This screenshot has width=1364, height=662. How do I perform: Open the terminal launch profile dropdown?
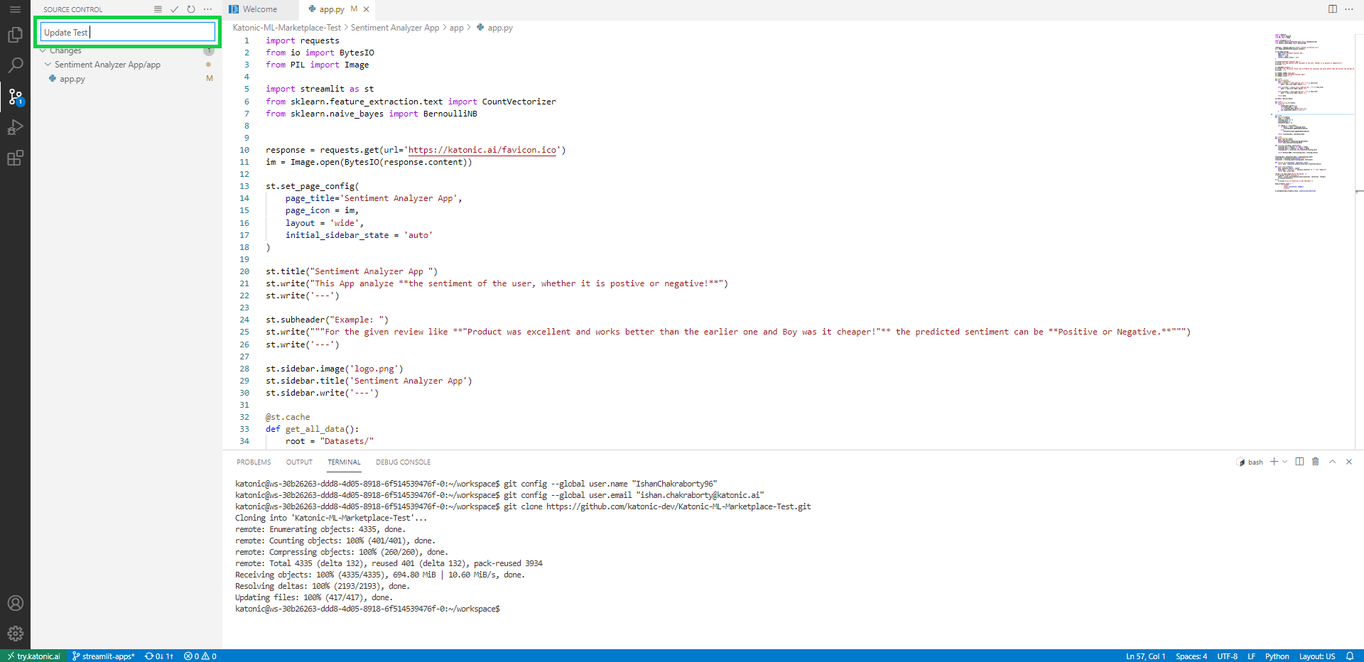tap(1284, 462)
